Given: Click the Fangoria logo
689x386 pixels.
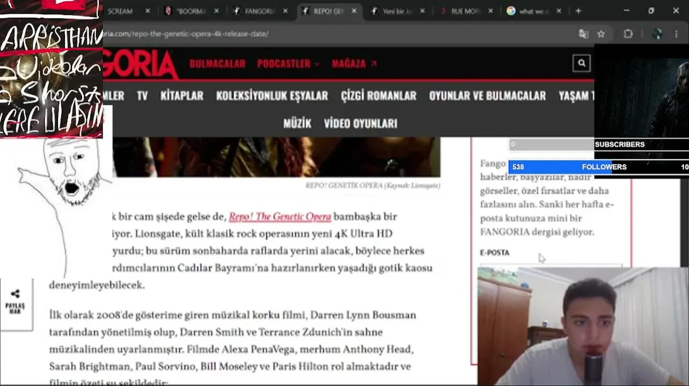Looking at the screenshot, I should (x=141, y=63).
